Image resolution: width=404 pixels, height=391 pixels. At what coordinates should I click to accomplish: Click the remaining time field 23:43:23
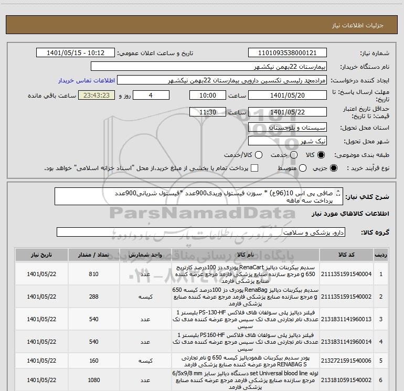[x=97, y=95]
